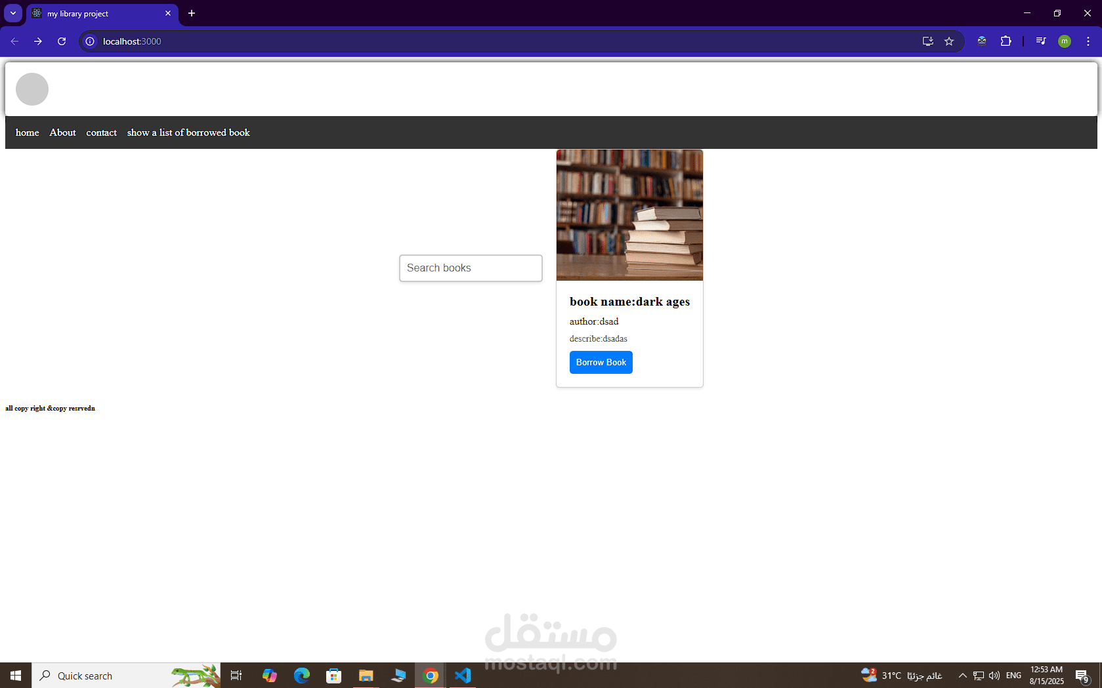
Task: Click the dark ages book cover image
Action: 629,215
